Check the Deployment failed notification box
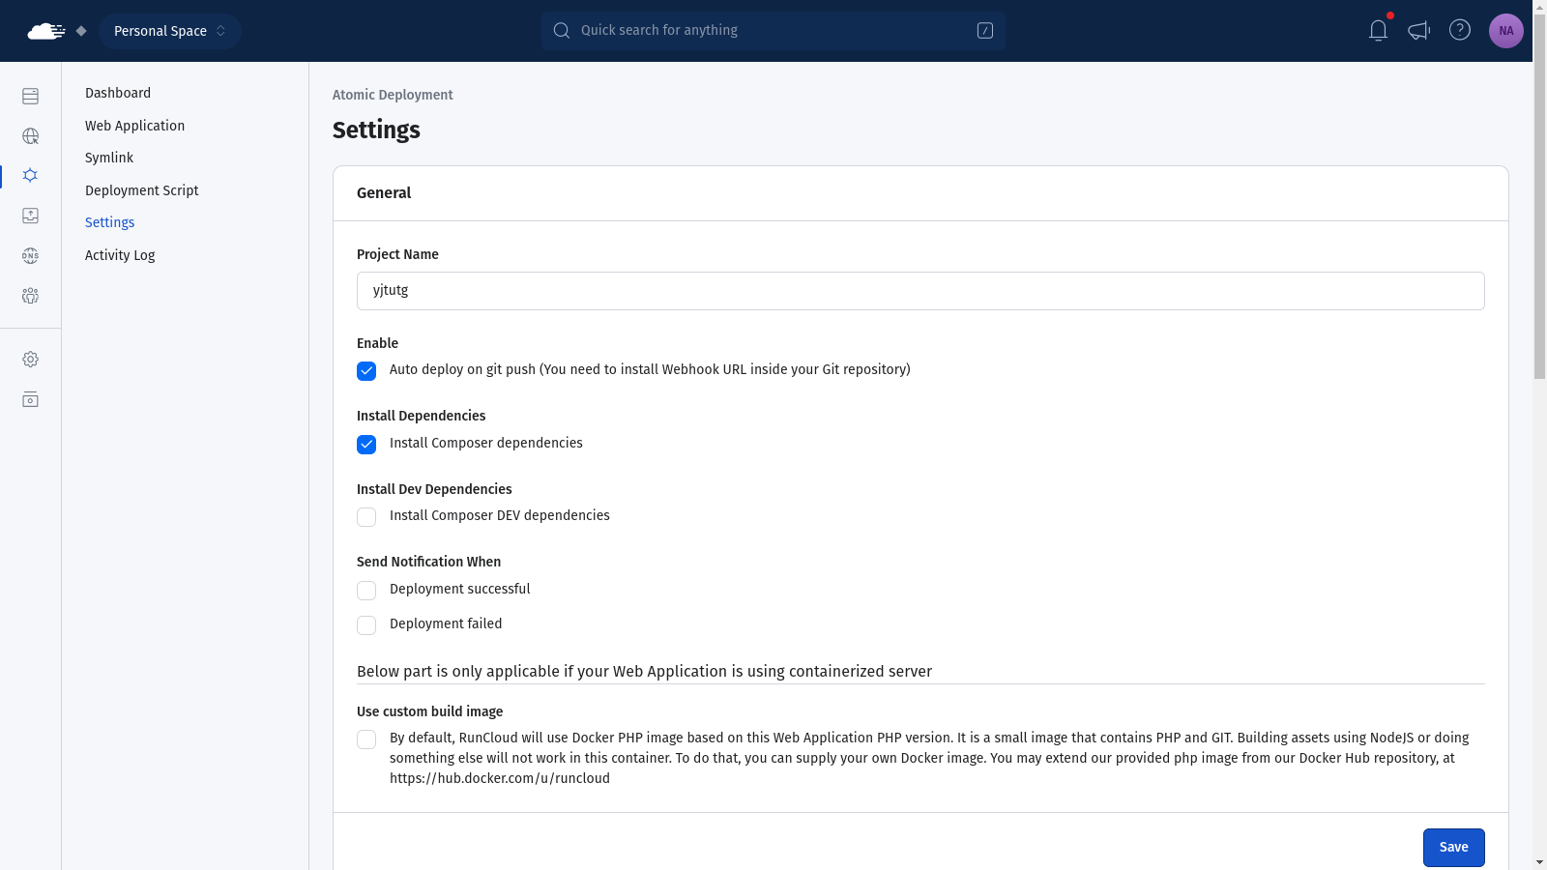The height and width of the screenshot is (870, 1547). pos(366,625)
